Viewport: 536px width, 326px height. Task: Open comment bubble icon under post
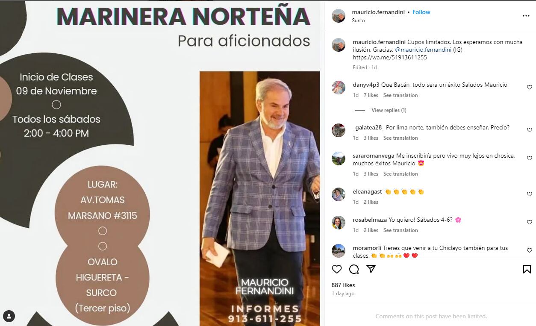click(x=354, y=269)
